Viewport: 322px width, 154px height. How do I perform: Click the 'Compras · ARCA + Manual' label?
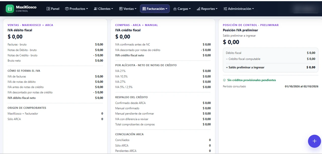(x=137, y=25)
